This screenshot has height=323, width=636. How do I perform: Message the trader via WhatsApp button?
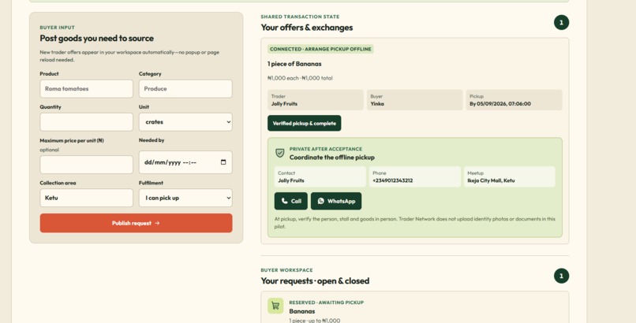click(336, 201)
